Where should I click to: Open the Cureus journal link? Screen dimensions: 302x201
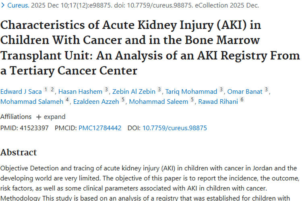pyautogui.click(x=15, y=6)
